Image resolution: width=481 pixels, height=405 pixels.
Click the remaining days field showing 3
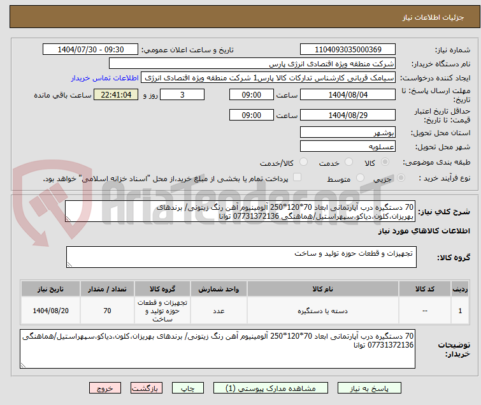[x=182, y=94]
